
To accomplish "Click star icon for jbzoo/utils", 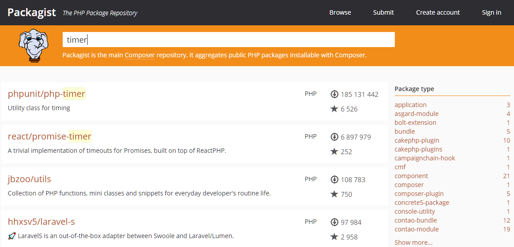I will [334, 194].
